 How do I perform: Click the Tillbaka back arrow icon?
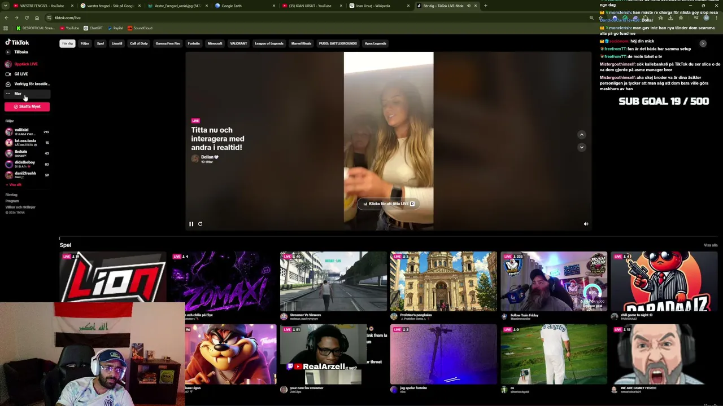point(8,52)
